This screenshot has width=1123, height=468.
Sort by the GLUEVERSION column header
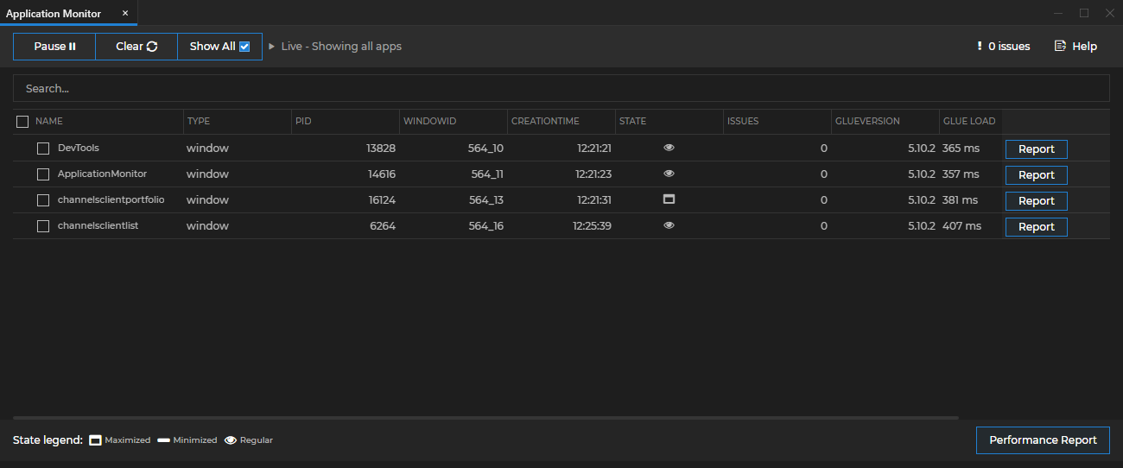coord(867,122)
